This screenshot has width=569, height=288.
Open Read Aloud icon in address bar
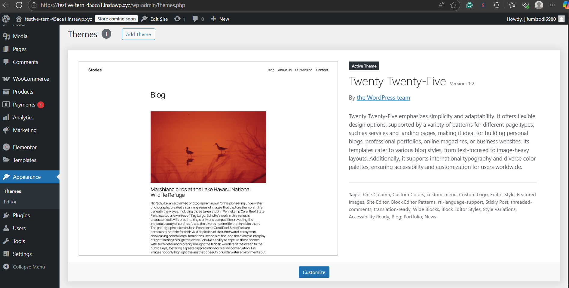pos(441,5)
